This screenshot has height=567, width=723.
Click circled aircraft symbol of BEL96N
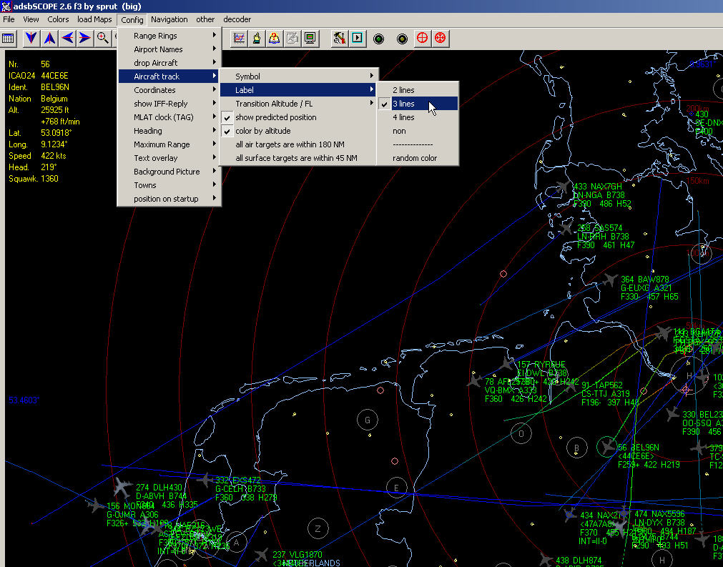coord(607,446)
